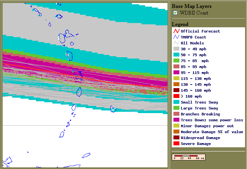Click the Trees Down; some power loss swatch

[176, 120]
